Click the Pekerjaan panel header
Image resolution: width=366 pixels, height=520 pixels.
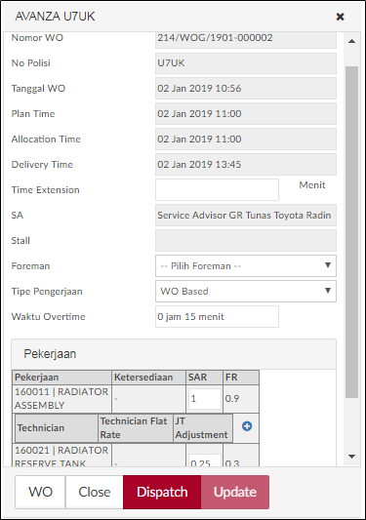click(x=174, y=354)
